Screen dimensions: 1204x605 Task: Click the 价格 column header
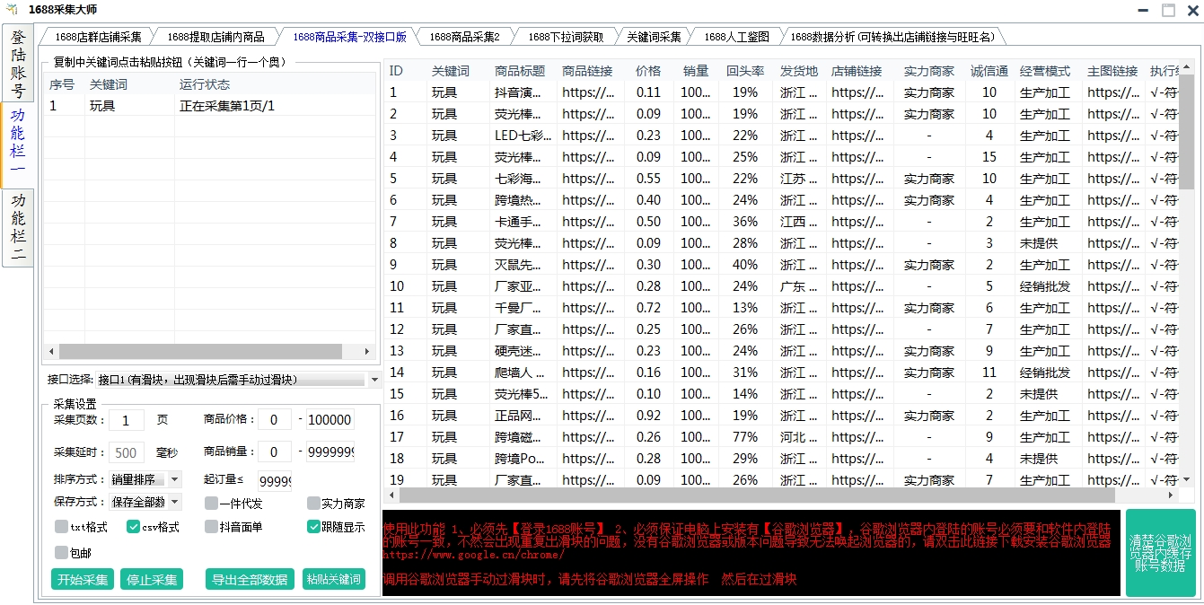648,71
